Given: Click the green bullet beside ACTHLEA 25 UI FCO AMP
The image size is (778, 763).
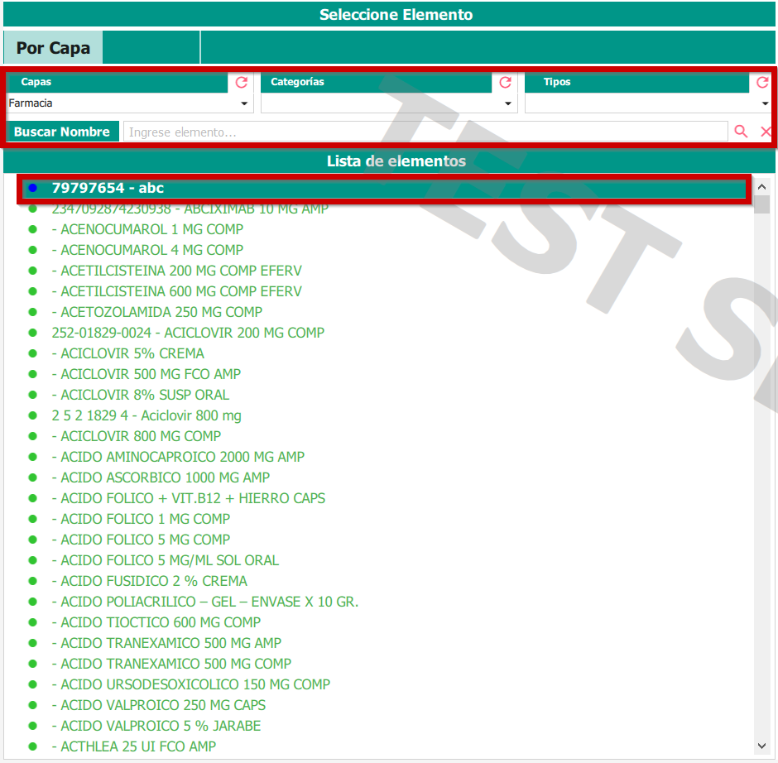Looking at the screenshot, I should click(x=33, y=746).
